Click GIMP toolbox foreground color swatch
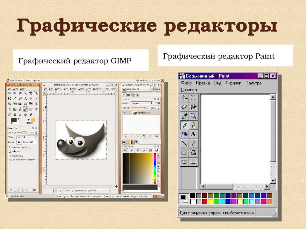The image size is (306, 229). (x=13, y=120)
